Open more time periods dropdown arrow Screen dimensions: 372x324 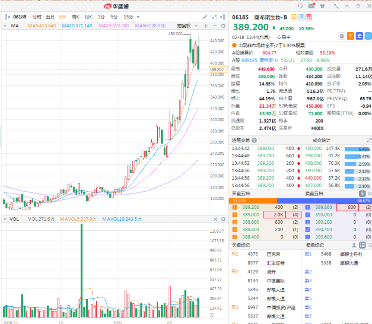[x=138, y=17]
